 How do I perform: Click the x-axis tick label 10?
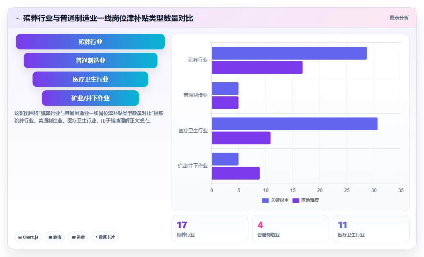[266, 190]
